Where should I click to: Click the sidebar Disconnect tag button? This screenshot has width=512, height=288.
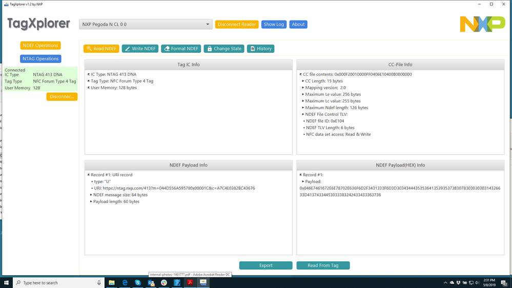[62, 97]
